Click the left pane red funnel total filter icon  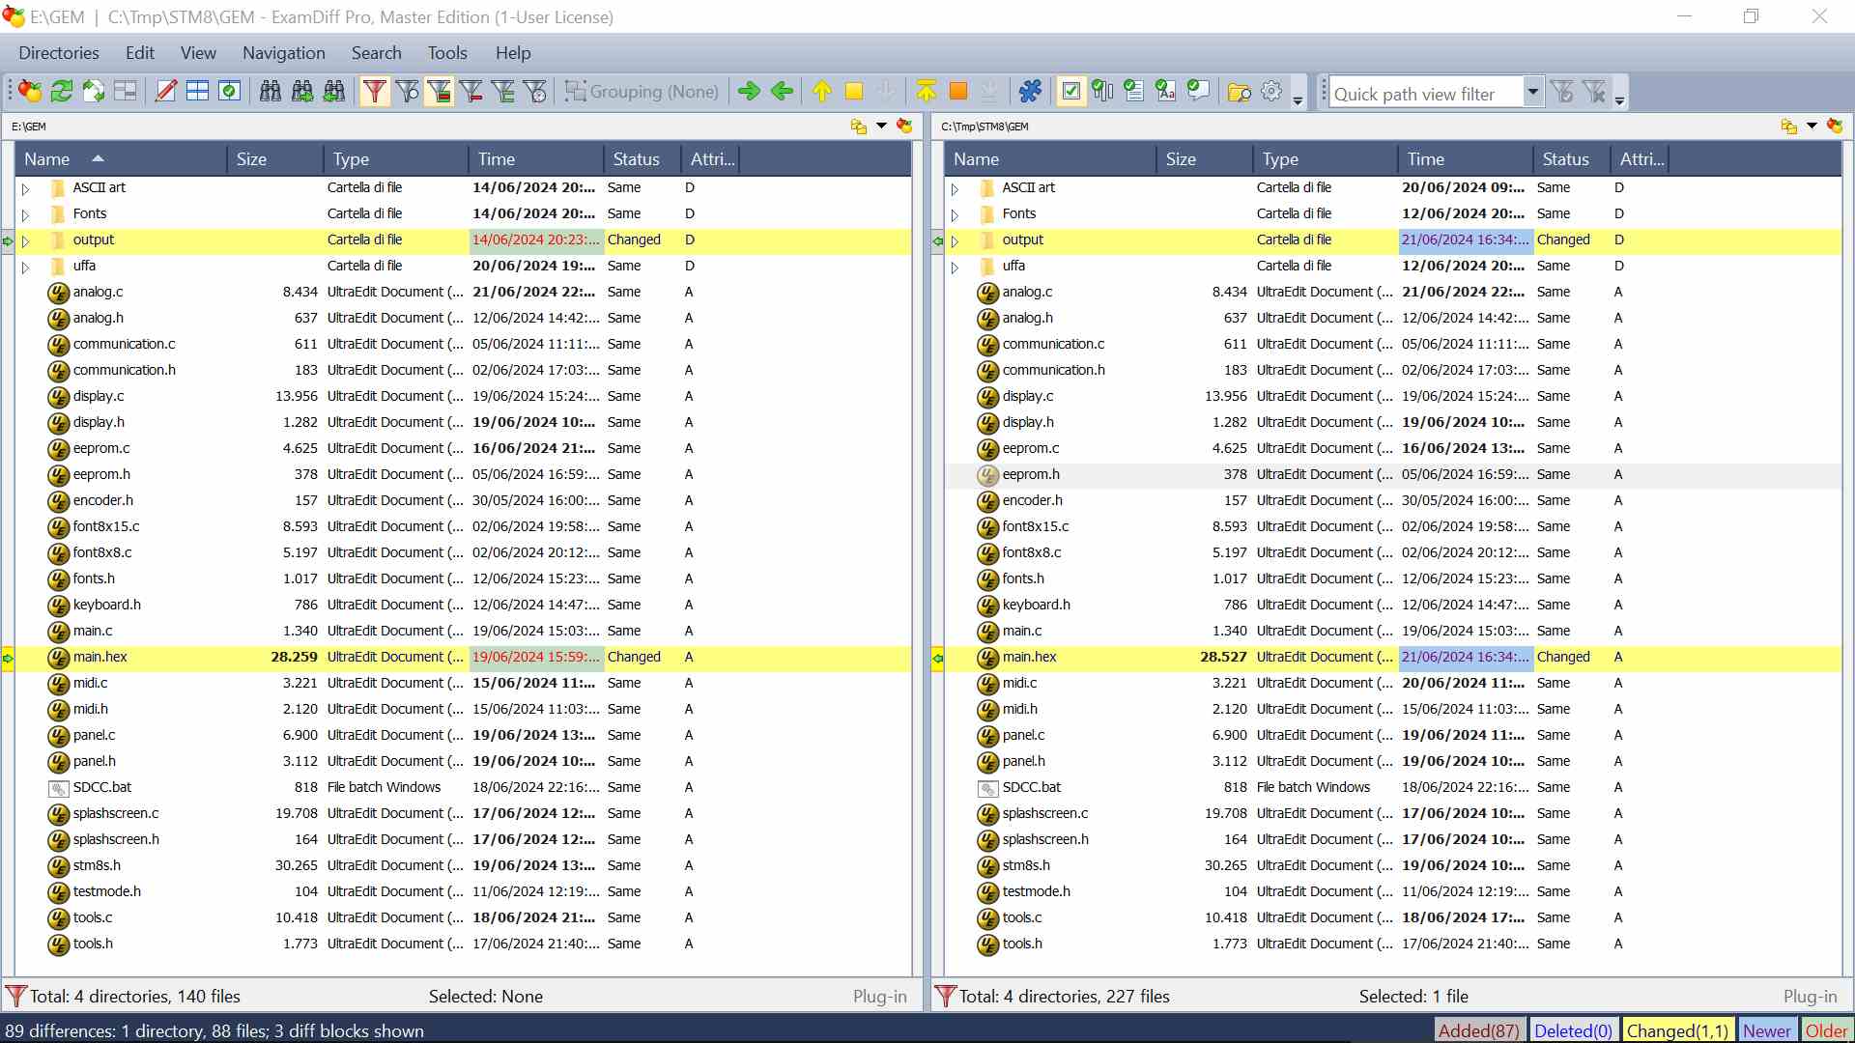(15, 996)
